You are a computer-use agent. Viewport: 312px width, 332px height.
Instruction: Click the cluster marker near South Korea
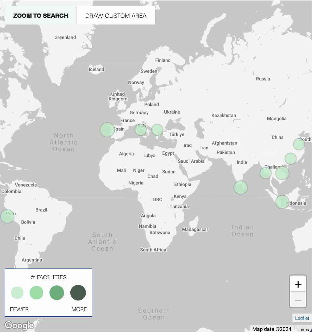pyautogui.click(x=299, y=144)
